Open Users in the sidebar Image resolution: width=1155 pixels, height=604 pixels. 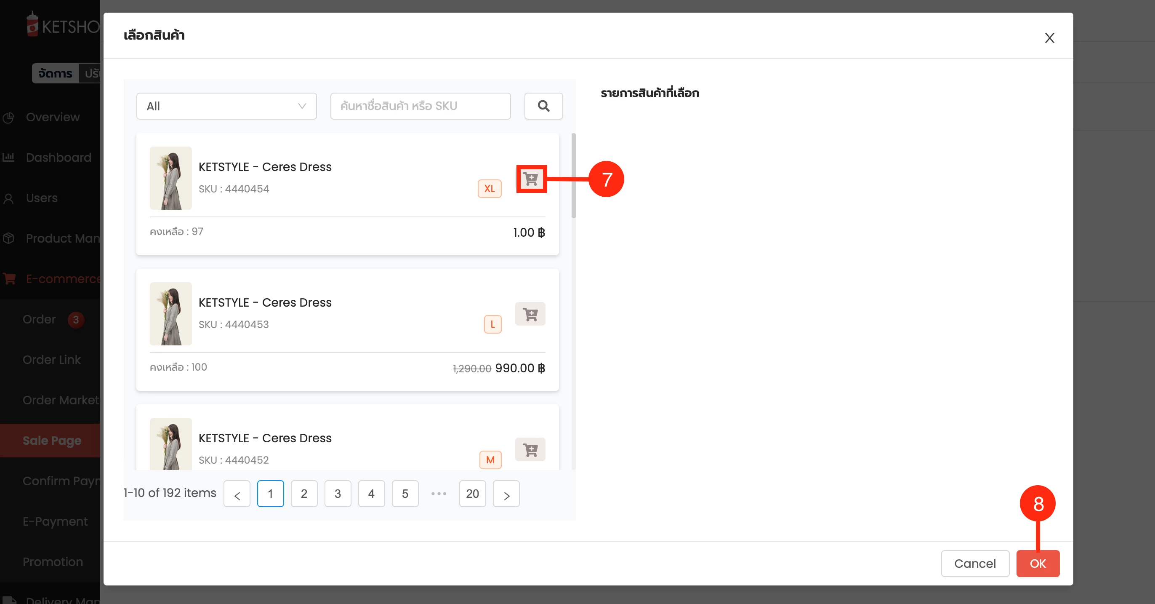[x=42, y=198]
